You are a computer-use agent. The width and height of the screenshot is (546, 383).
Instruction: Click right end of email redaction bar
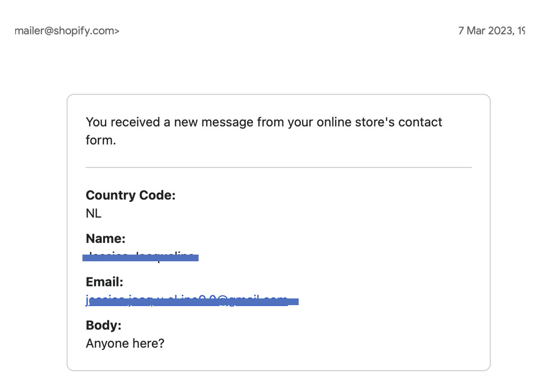295,302
